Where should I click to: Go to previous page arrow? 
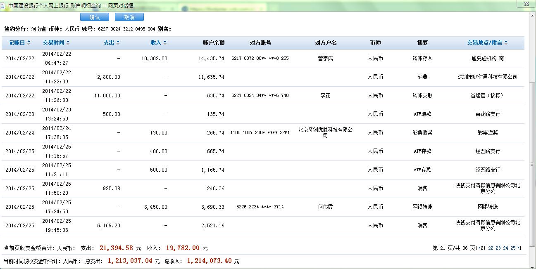(479, 248)
